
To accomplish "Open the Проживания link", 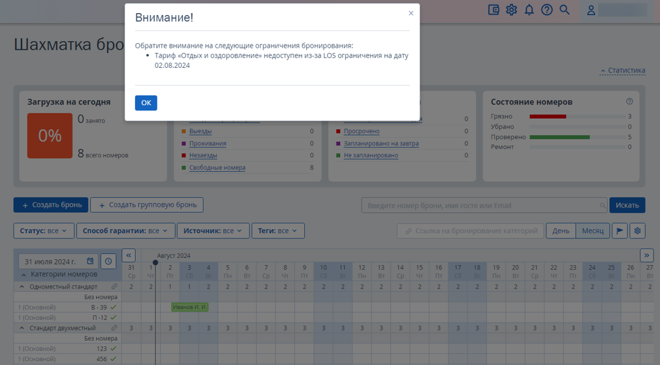I will [208, 143].
